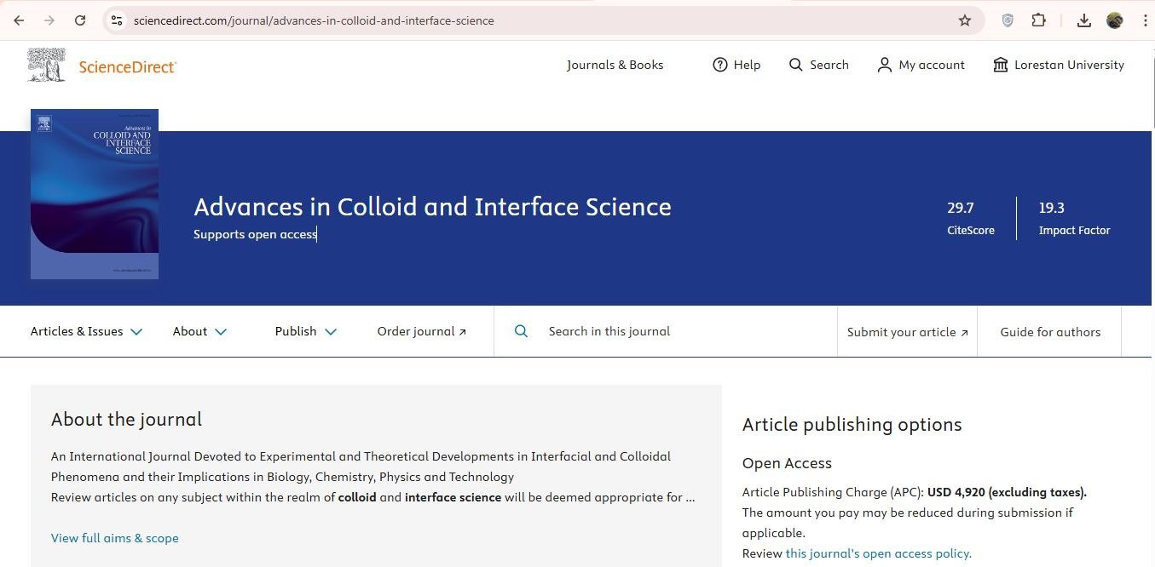The height and width of the screenshot is (567, 1155).
Task: Click Submit your article button
Action: [907, 332]
